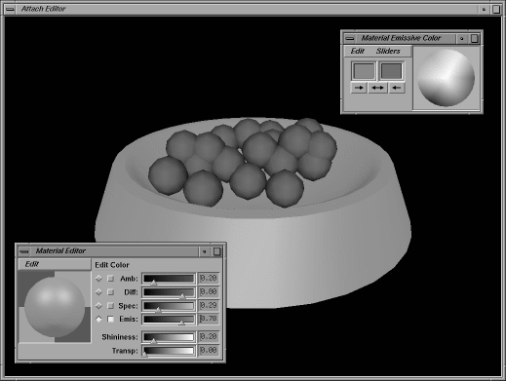The height and width of the screenshot is (381, 506).
Task: Click the Emis value field 0.78
Action: [209, 319]
